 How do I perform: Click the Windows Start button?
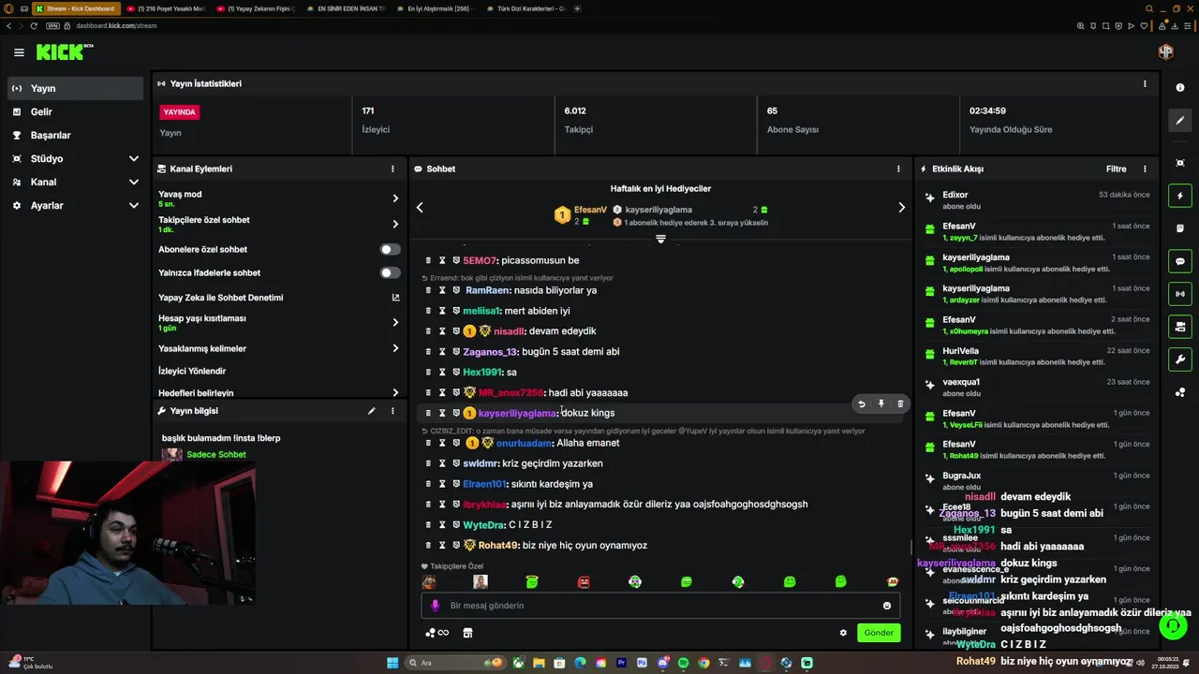[392, 663]
